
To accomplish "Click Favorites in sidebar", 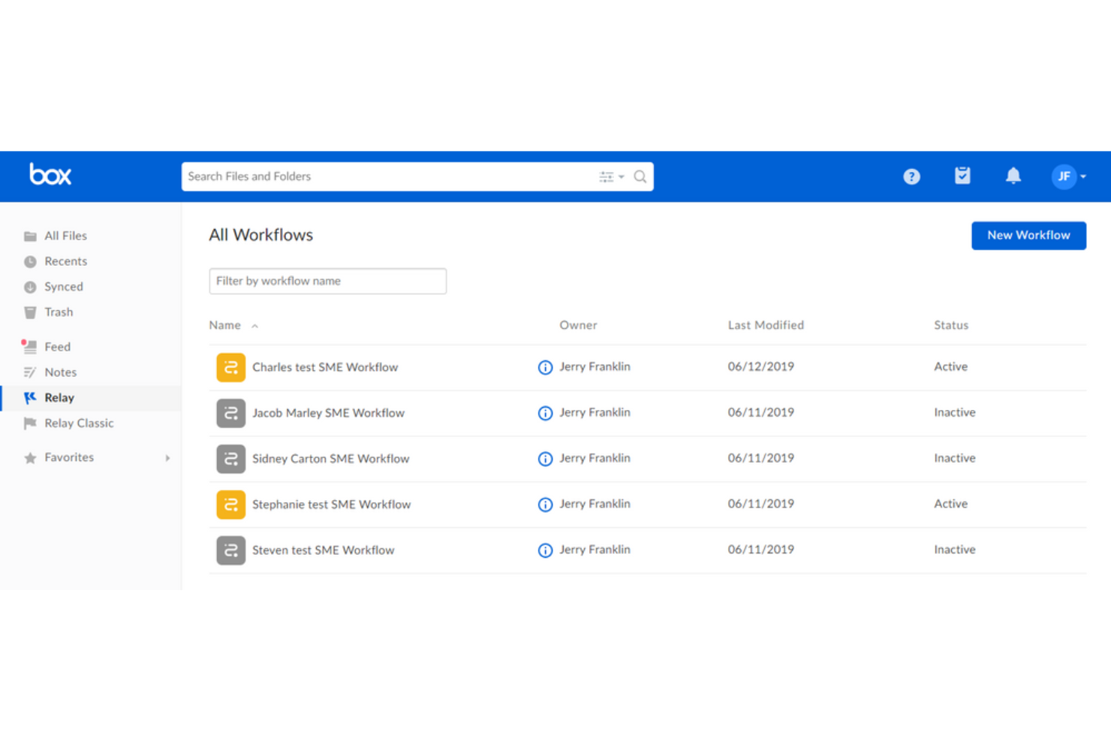I will pyautogui.click(x=69, y=457).
